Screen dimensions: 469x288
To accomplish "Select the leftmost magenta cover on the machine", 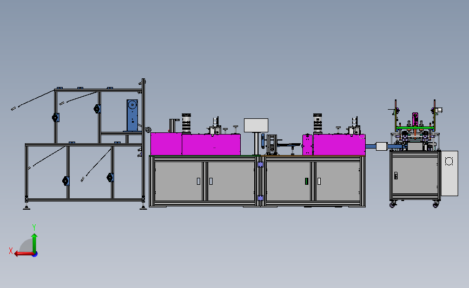I will pyautogui.click(x=166, y=144).
